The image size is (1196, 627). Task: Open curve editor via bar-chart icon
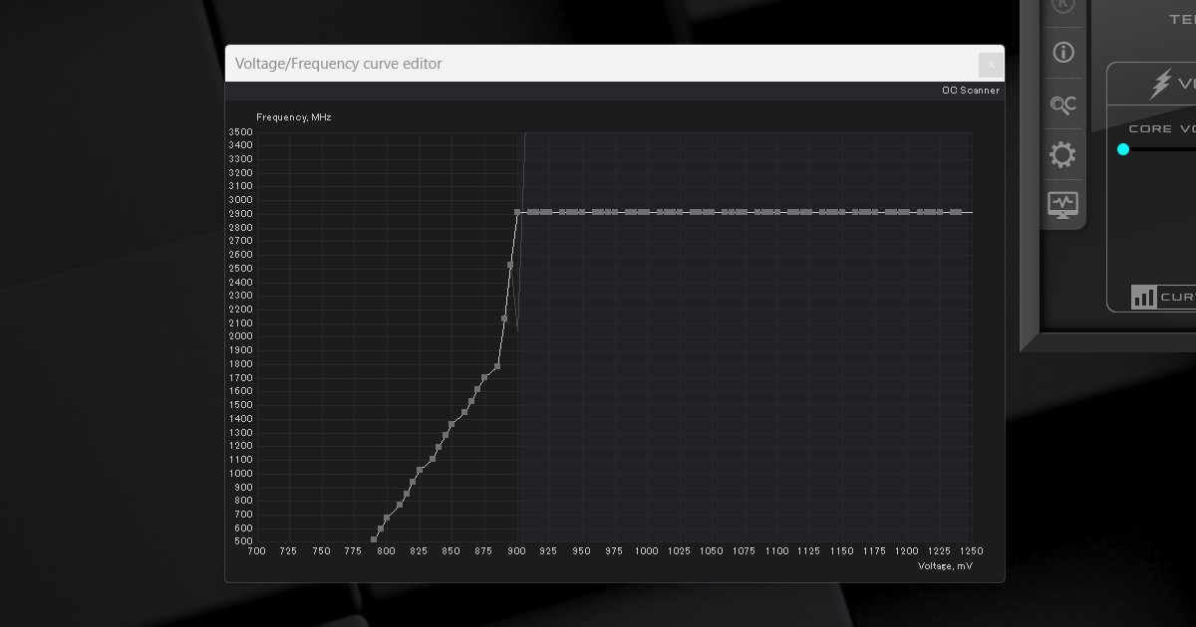click(x=1143, y=297)
